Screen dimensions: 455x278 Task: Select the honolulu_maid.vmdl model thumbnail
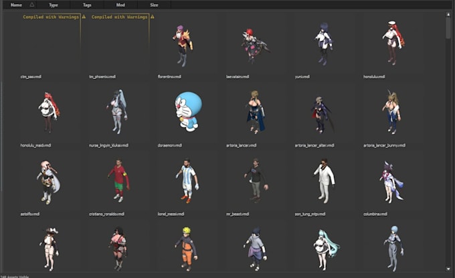49,113
